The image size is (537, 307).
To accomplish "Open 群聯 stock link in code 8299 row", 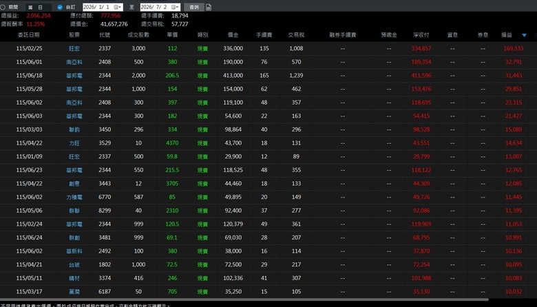I will 74,211.
